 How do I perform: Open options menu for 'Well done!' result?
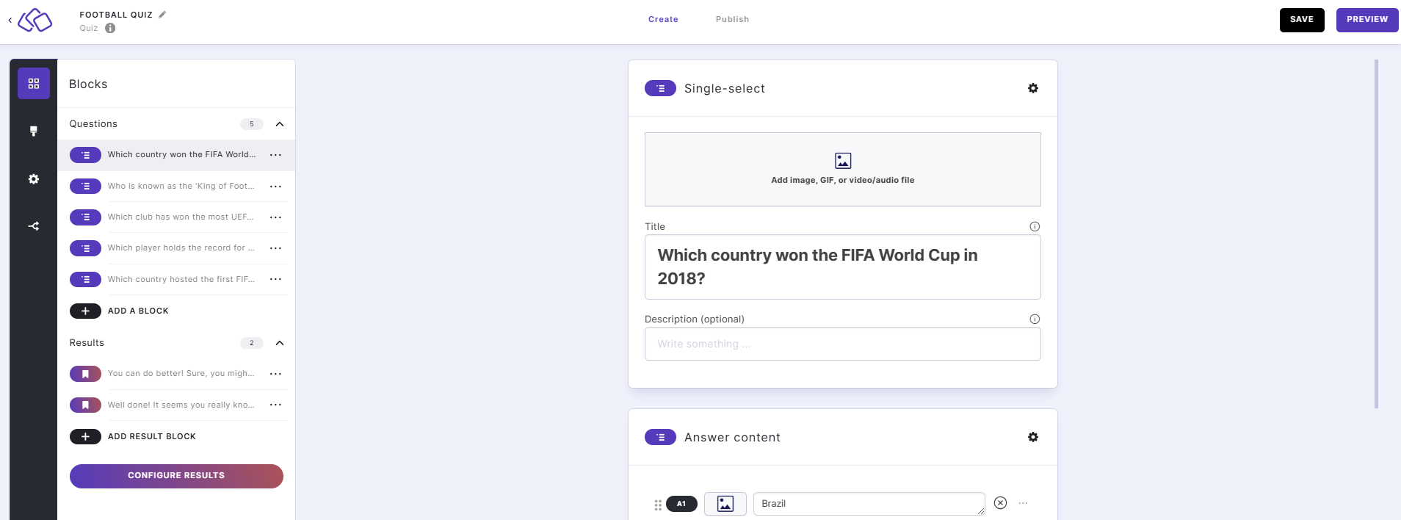(x=275, y=405)
